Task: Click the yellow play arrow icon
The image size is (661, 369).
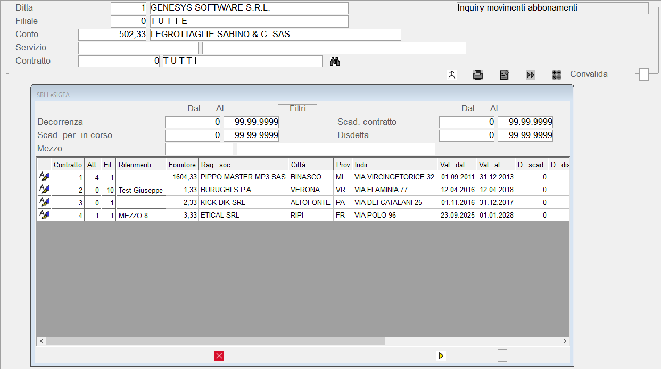Action: 441,356
